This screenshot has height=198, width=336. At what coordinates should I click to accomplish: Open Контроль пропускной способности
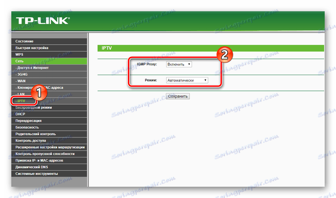49,154
